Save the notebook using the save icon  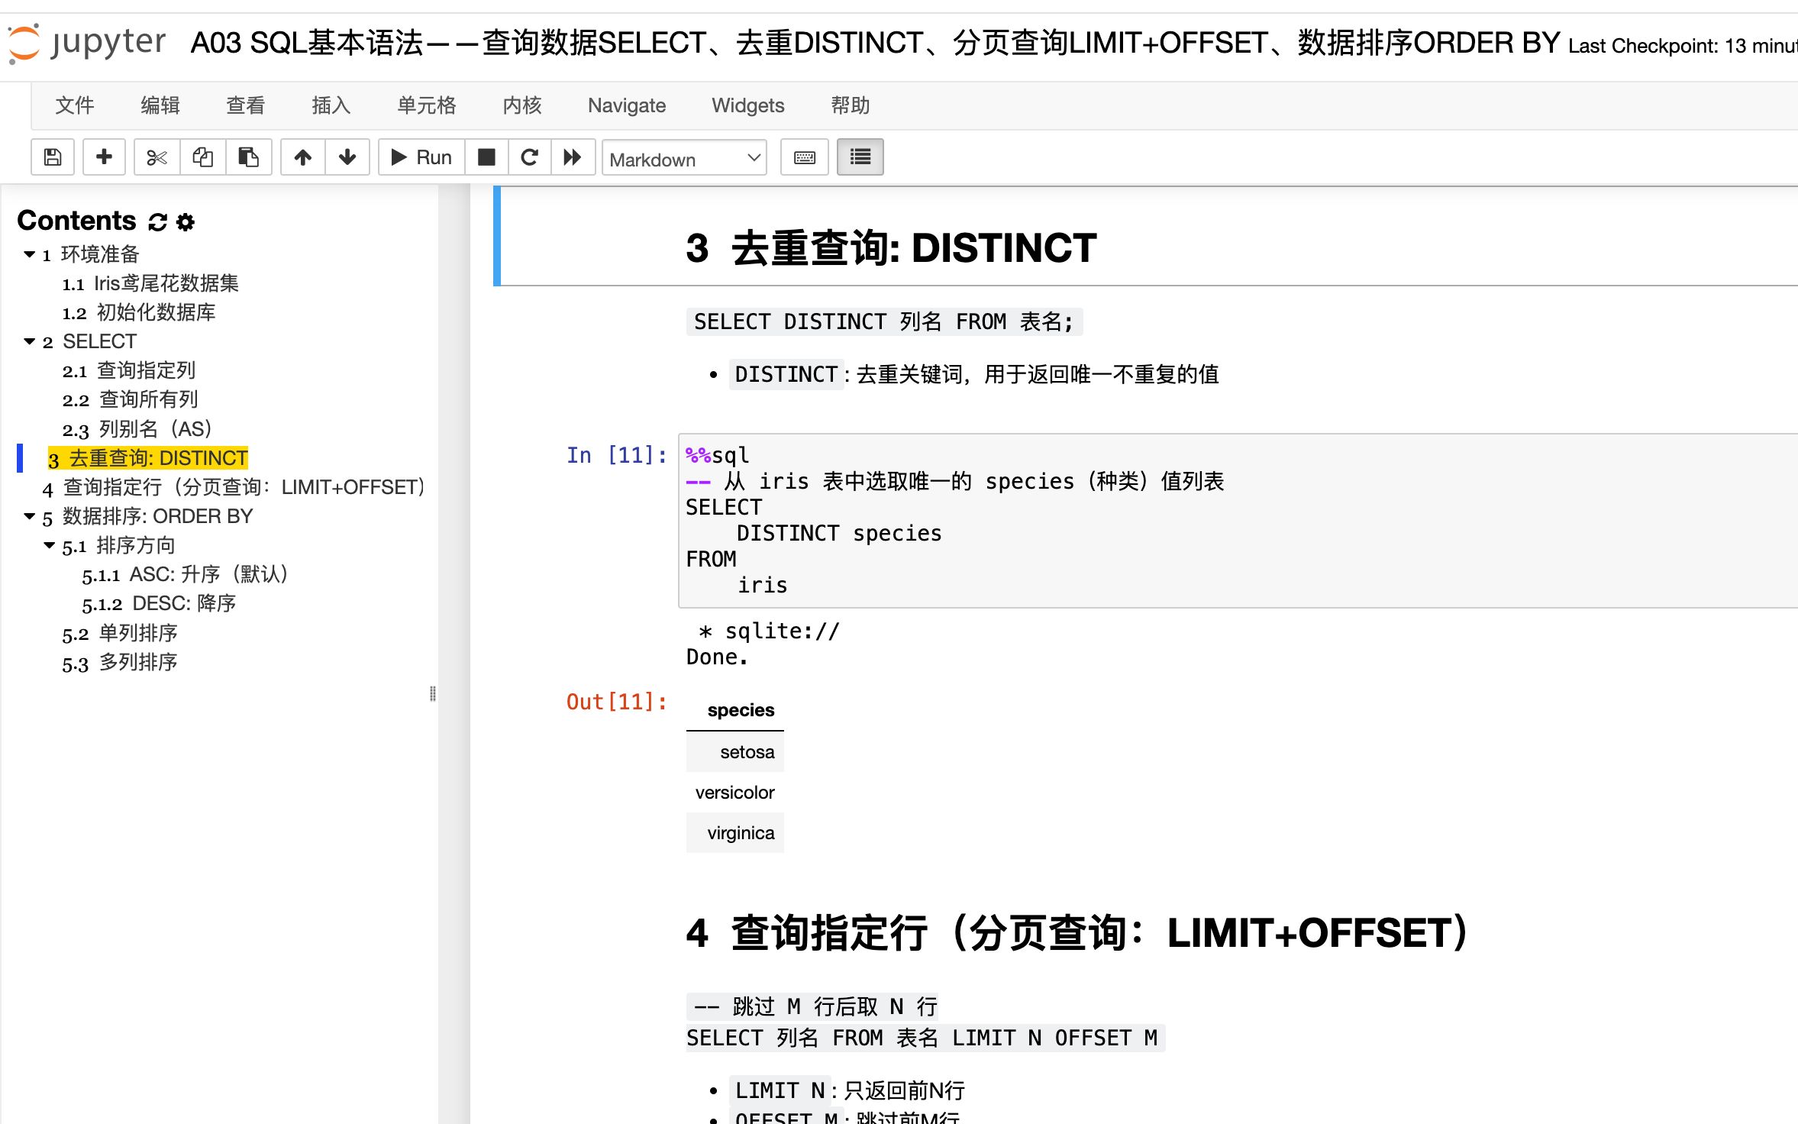[52, 157]
